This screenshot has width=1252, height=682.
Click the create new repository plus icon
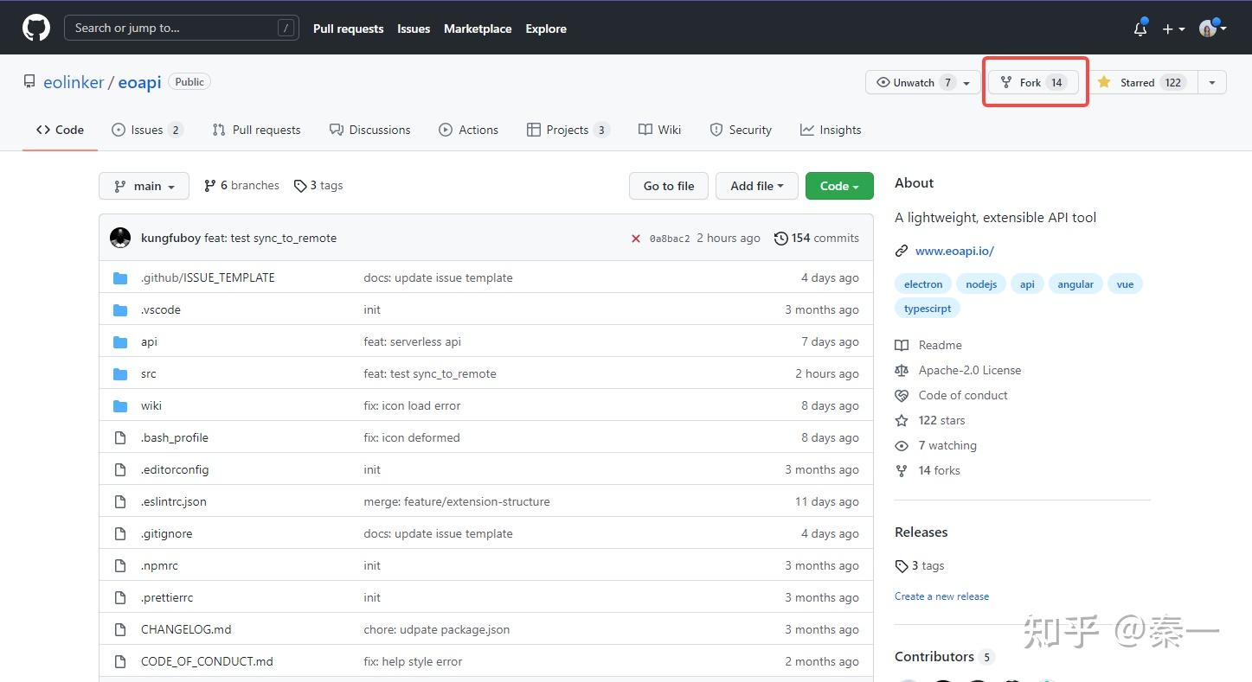[x=1167, y=29]
